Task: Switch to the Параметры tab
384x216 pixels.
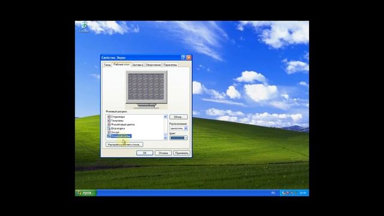Action: pos(170,65)
